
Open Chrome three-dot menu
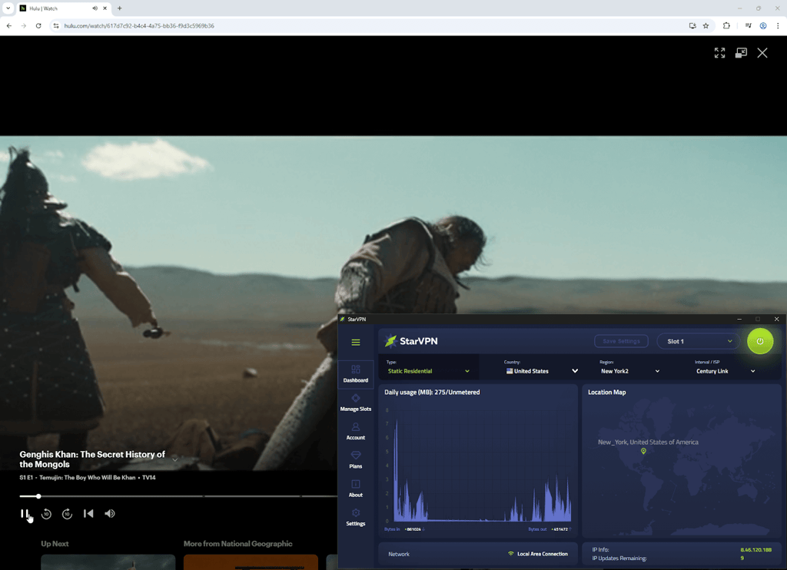click(x=778, y=25)
